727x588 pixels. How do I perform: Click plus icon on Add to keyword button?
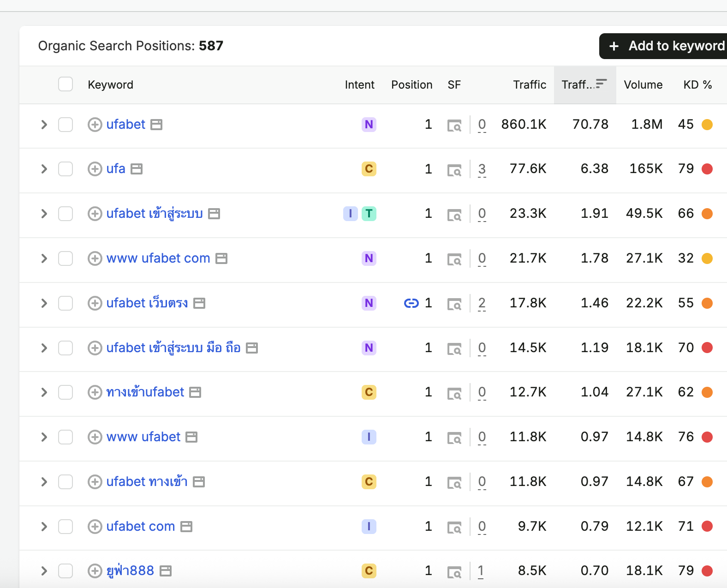pyautogui.click(x=614, y=46)
